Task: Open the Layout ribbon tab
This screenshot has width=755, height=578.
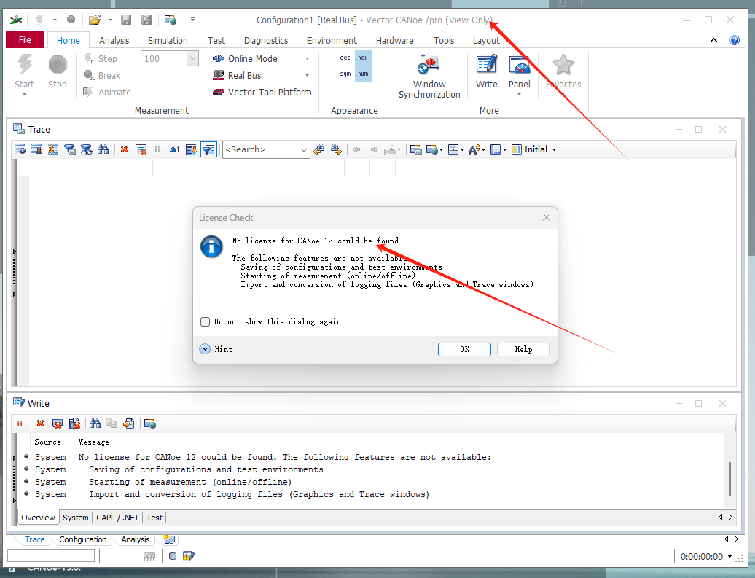Action: [486, 41]
